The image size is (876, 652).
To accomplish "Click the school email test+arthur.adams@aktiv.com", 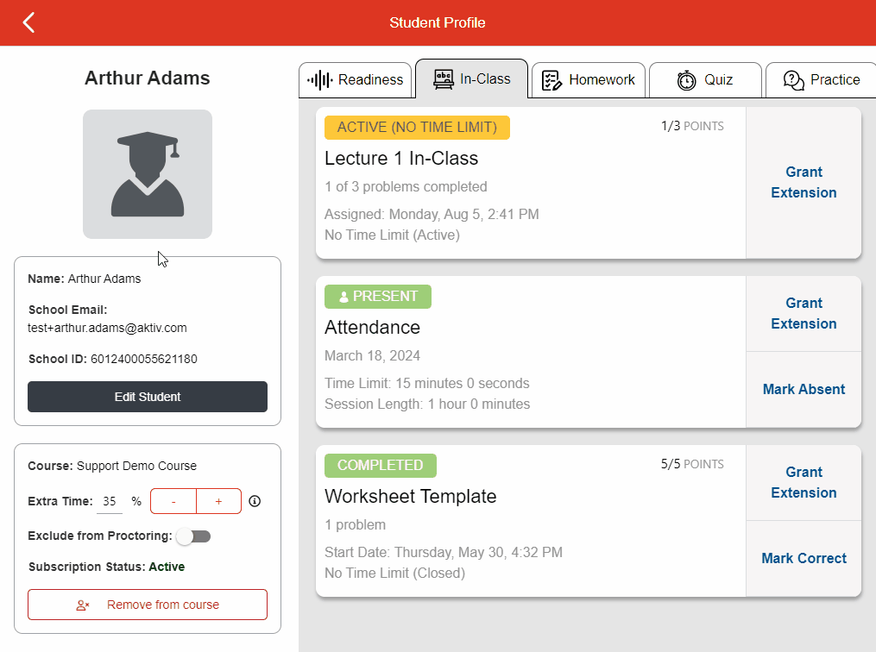I will point(107,329).
